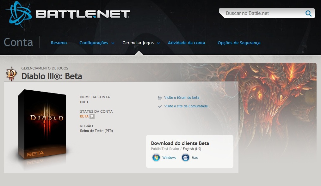Image resolution: width=321 pixels, height=186 pixels.
Task: Click the Conta section heading
Action: 18,42
